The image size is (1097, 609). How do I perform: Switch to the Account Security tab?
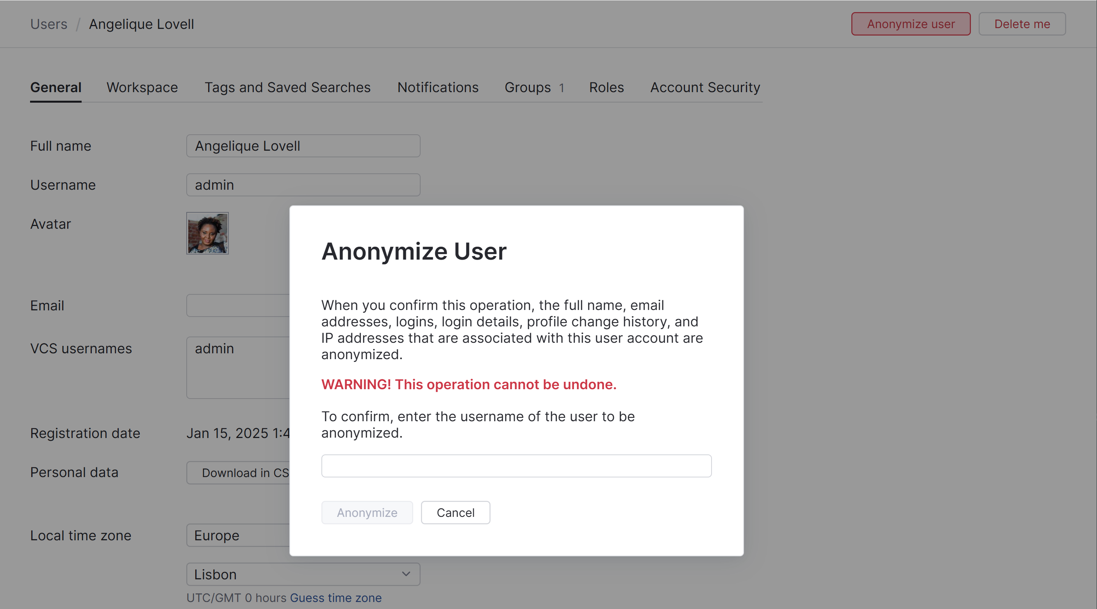705,87
